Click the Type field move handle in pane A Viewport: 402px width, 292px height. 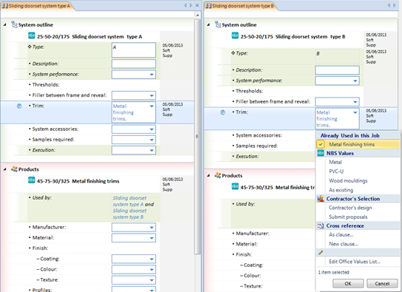tap(30, 47)
